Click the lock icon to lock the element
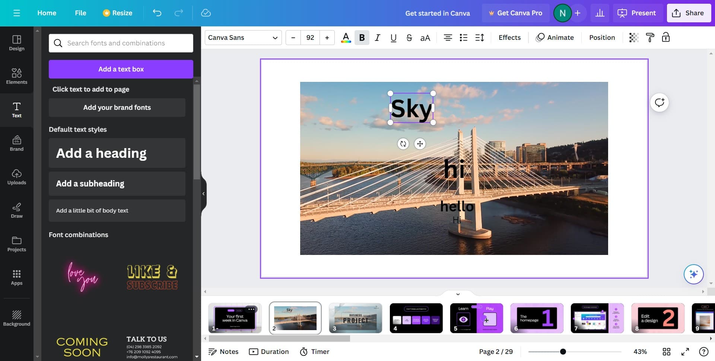 coord(665,37)
